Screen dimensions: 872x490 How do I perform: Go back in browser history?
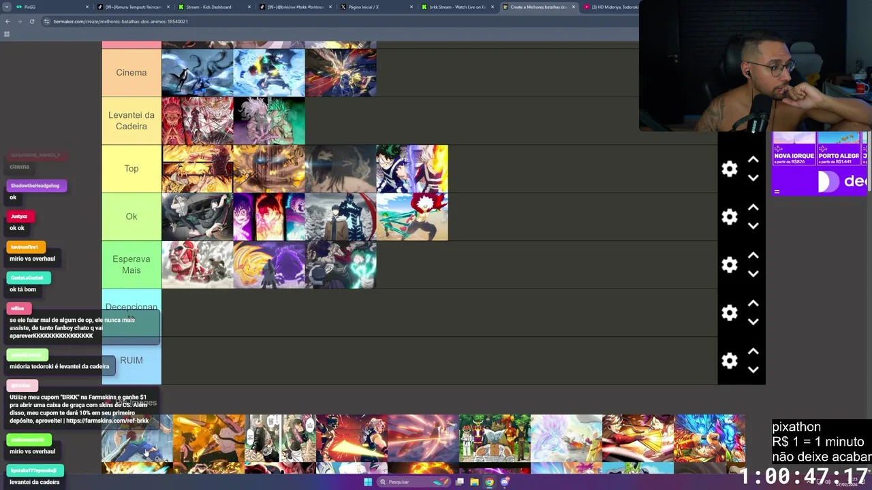tap(7, 21)
